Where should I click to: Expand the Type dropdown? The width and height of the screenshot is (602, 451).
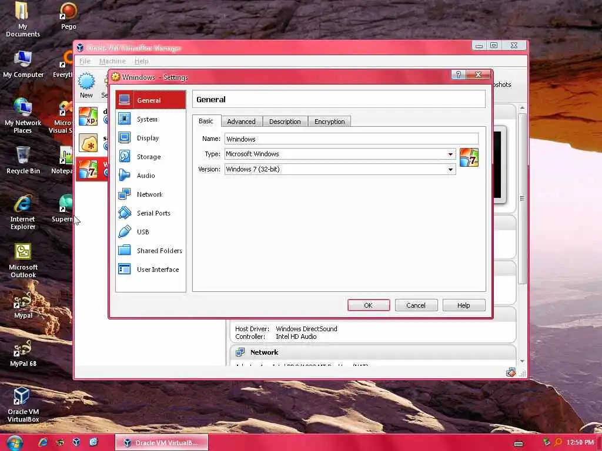point(450,154)
